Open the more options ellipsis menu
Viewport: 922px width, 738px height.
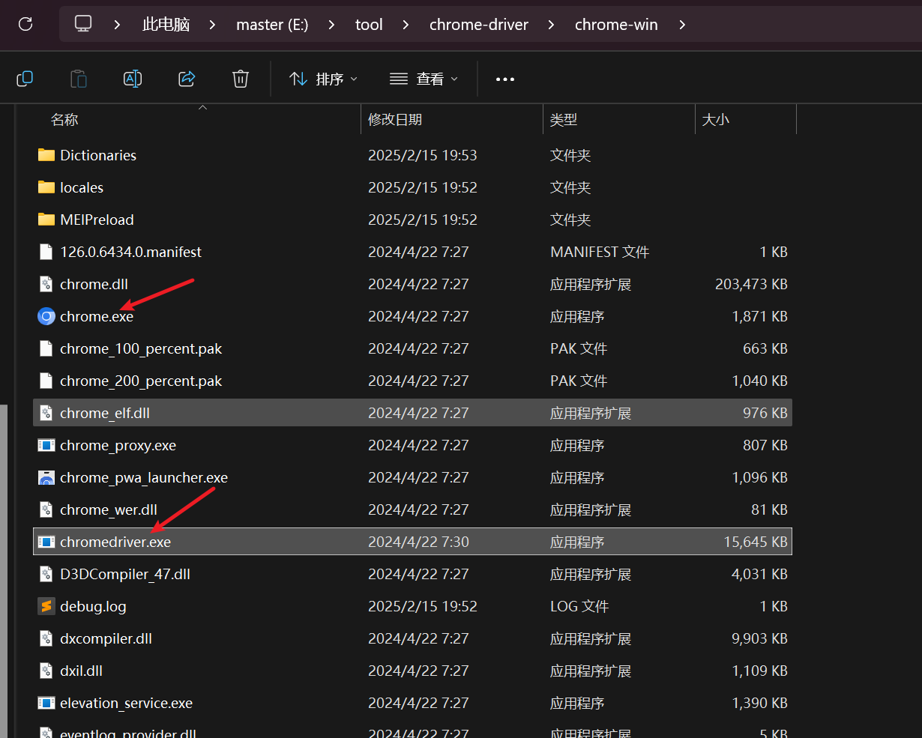click(505, 79)
